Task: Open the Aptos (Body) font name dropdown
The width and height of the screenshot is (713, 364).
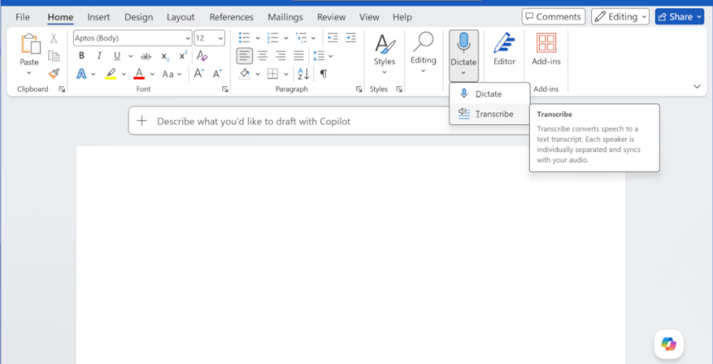Action: (x=188, y=39)
